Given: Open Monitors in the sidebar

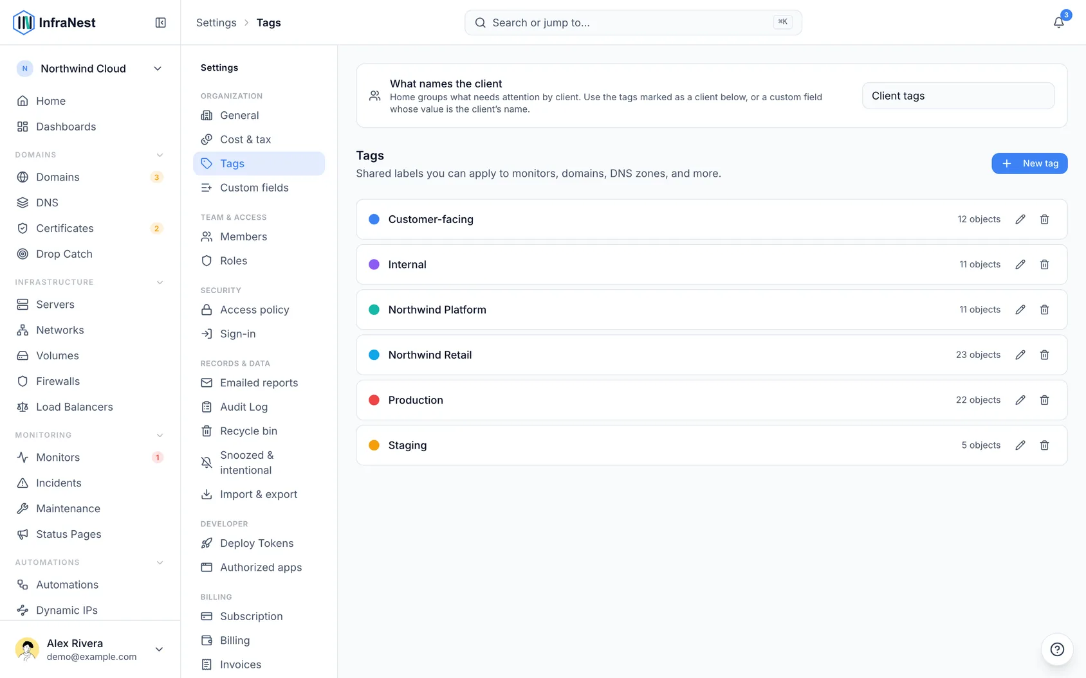Looking at the screenshot, I should tap(90, 458).
